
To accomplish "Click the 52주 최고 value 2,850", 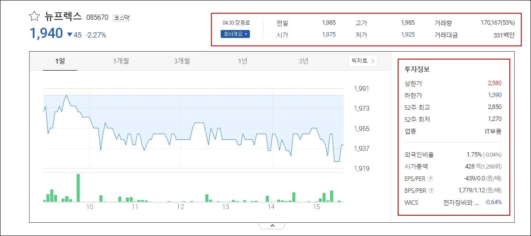I will coord(495,107).
